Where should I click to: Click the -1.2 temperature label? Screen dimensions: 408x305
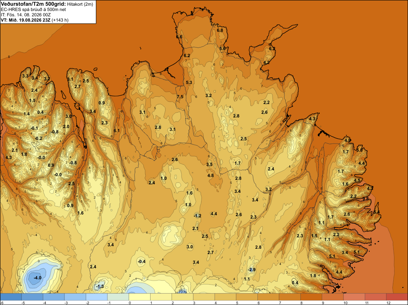coord(197,216)
